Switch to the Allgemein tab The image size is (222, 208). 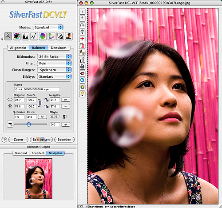coord(18,48)
